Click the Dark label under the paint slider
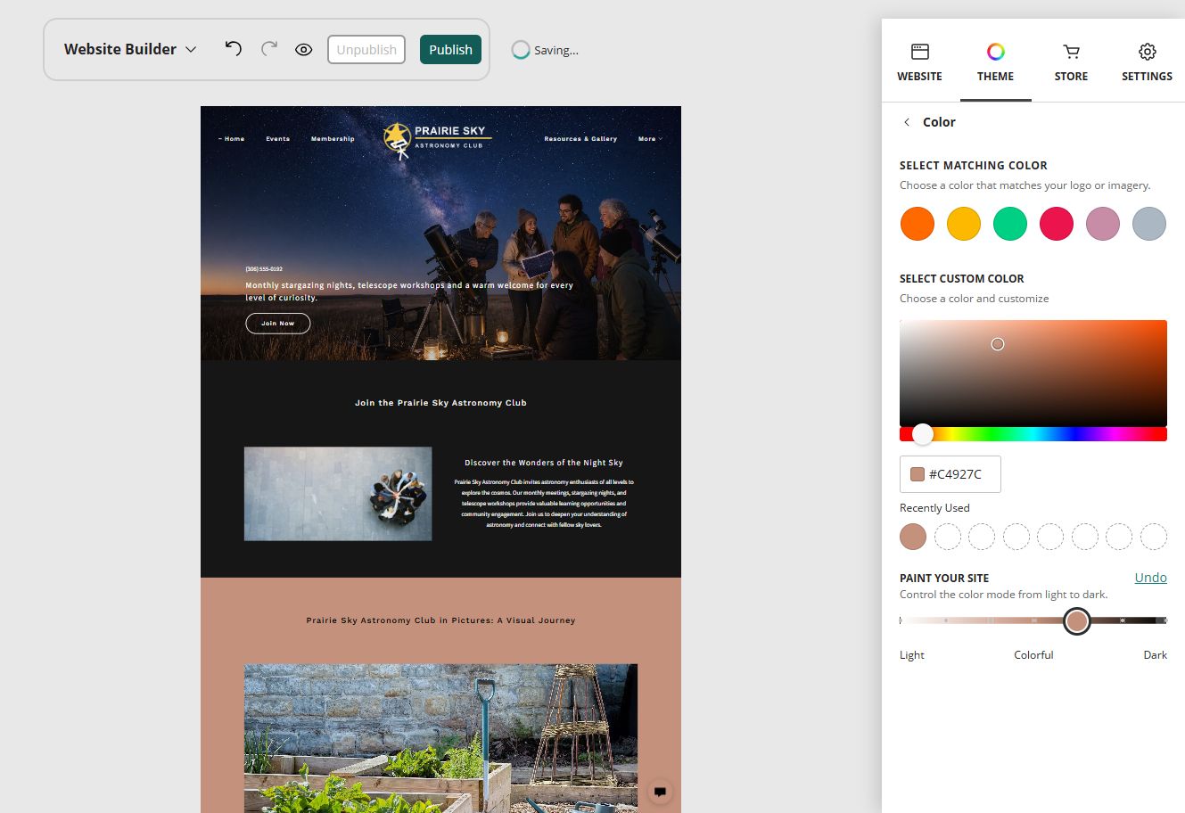The height and width of the screenshot is (813, 1185). point(1155,654)
